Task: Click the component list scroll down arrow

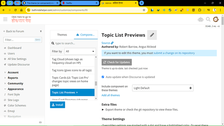Action: pos(96,98)
